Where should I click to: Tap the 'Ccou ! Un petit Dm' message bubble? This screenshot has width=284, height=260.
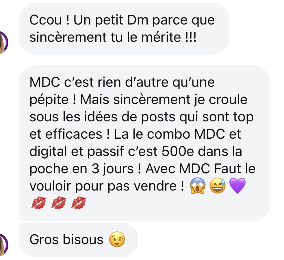pyautogui.click(x=124, y=29)
